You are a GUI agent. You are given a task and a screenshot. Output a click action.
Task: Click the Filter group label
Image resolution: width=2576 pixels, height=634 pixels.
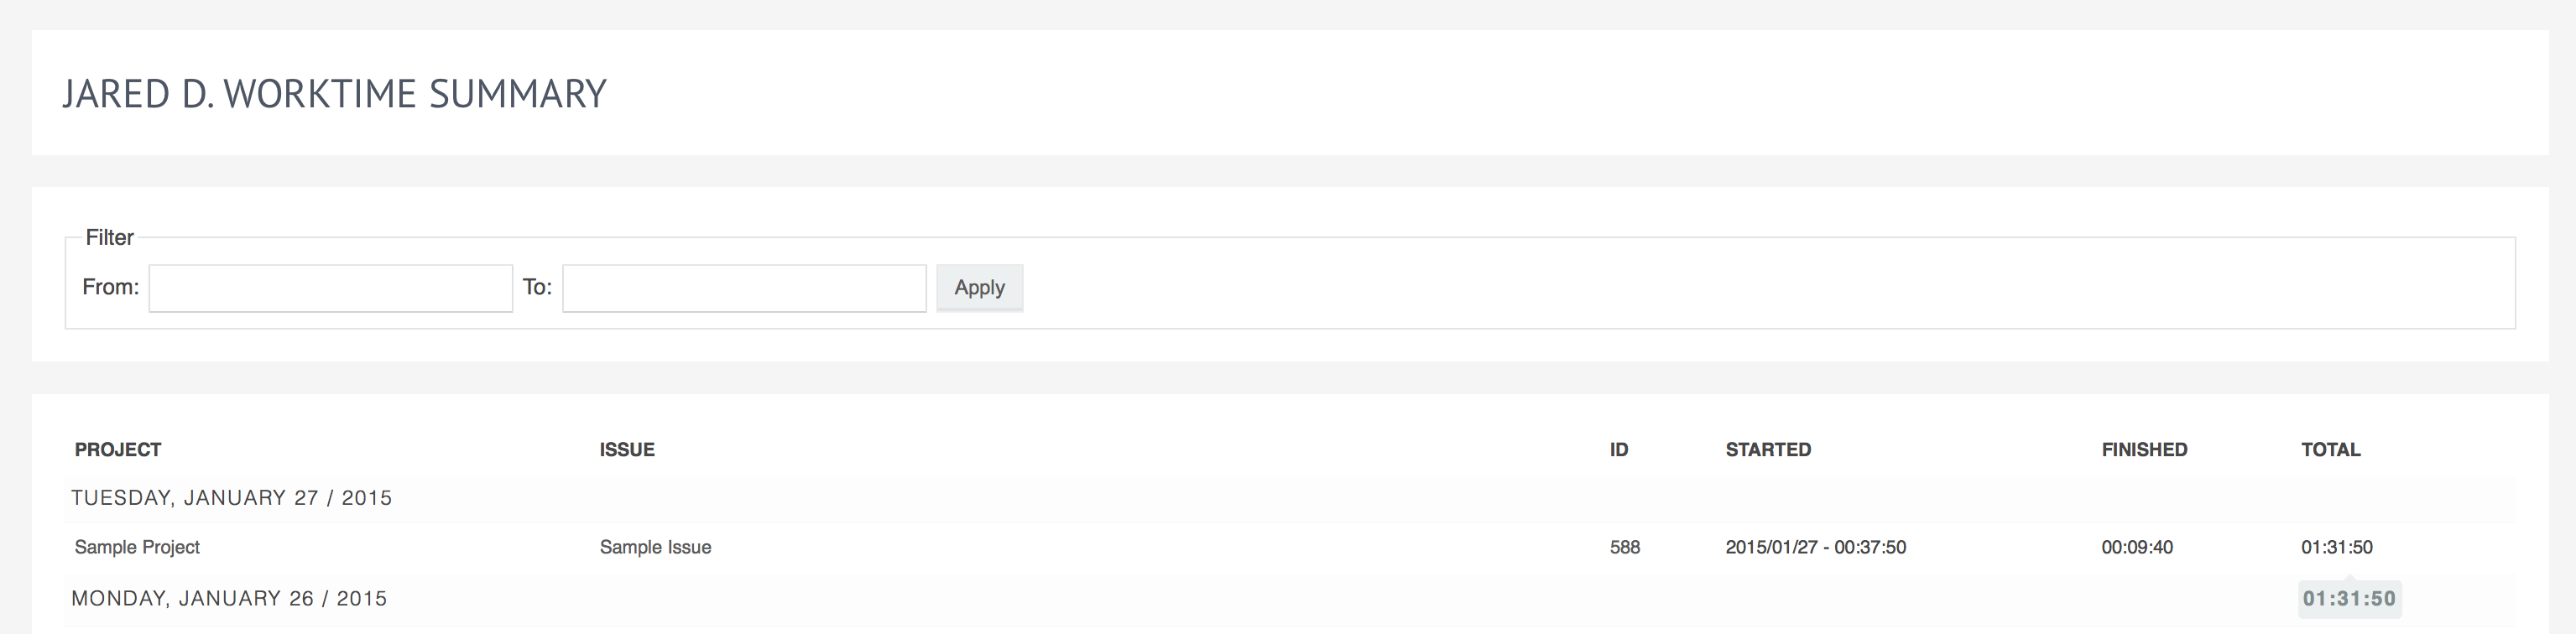pyautogui.click(x=109, y=237)
